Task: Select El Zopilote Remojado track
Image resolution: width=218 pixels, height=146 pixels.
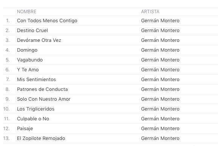Action: coord(41,138)
